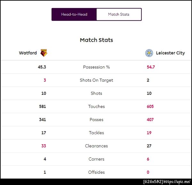The image size is (192, 185).
Task: Click the Offsides stat label
Action: [x=96, y=172]
